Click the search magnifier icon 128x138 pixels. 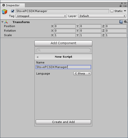(x=39, y=50)
